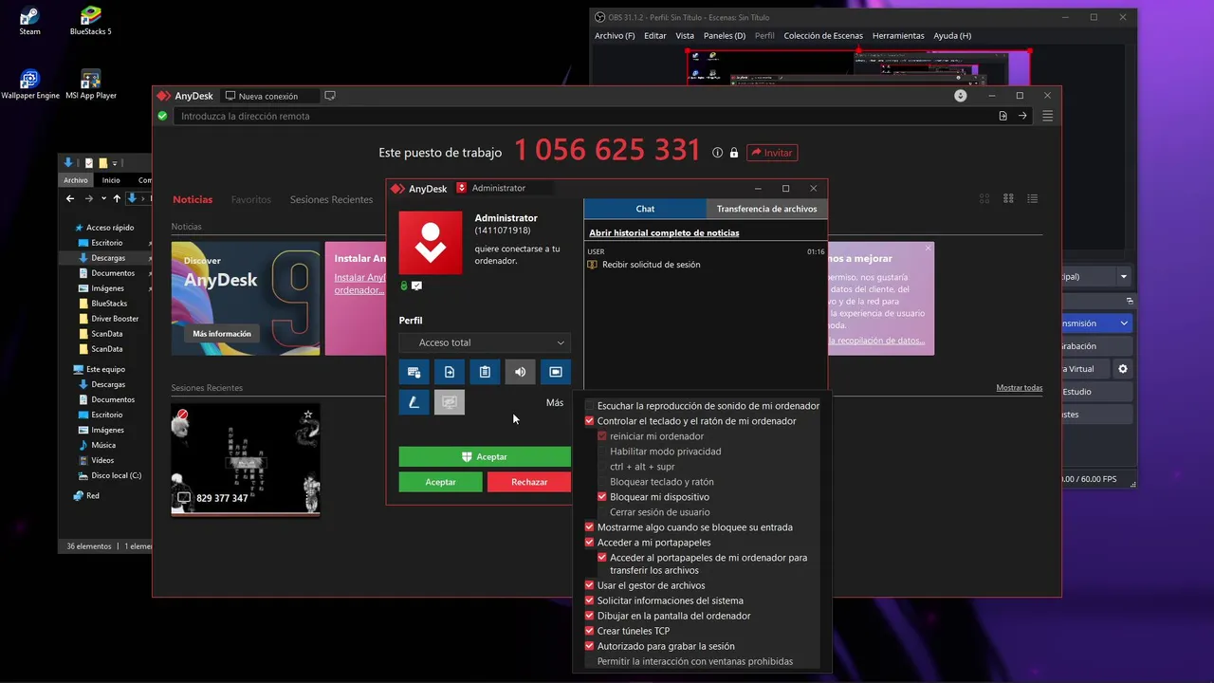Toggle the draw on screen permission icon
The height and width of the screenshot is (683, 1214).
(x=414, y=402)
